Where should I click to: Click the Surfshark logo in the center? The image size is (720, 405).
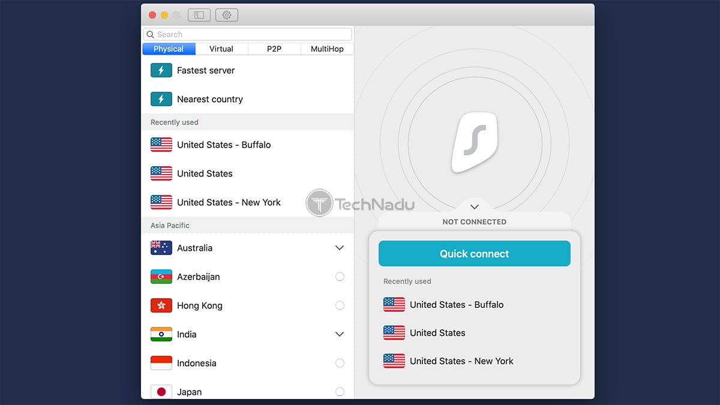[474, 143]
